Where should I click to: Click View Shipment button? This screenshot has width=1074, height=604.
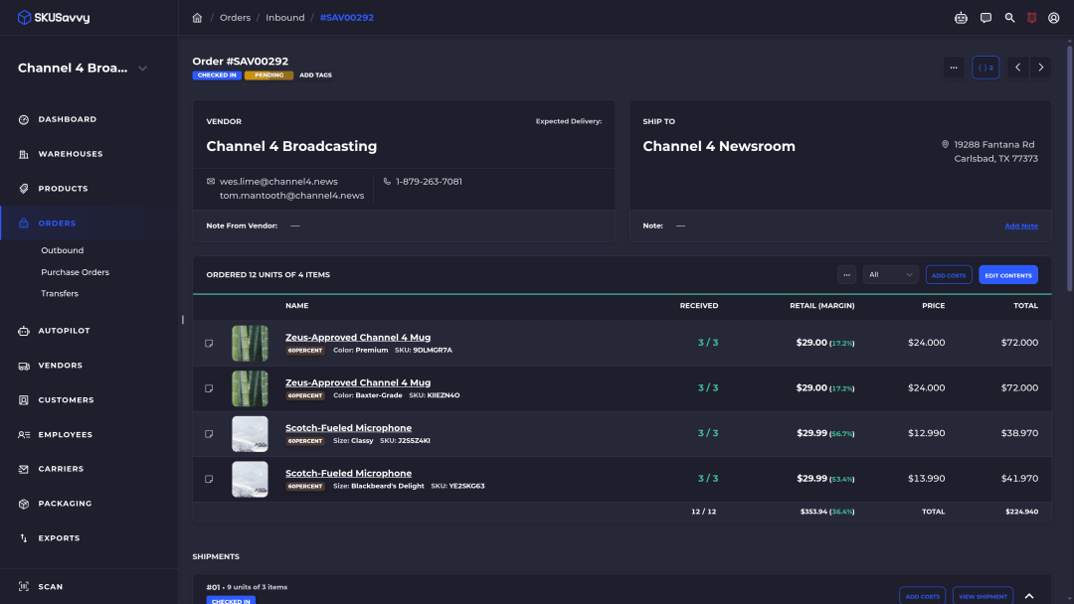(x=983, y=596)
